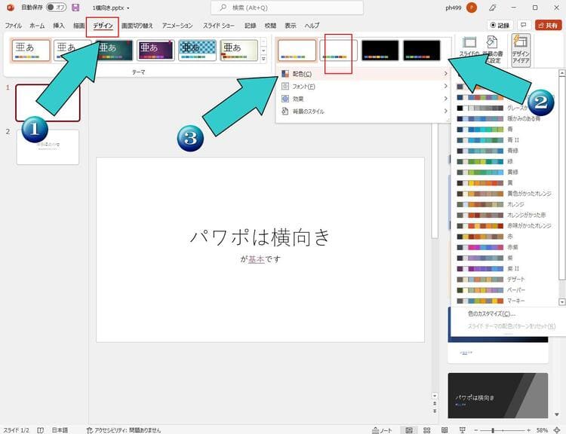The image size is (566, 434).
Task: Open the 画面切り替え tab
Action: coord(137,25)
